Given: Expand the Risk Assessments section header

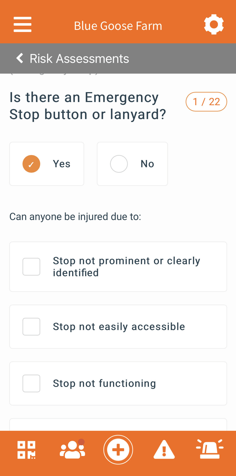Looking at the screenshot, I should click(79, 58).
